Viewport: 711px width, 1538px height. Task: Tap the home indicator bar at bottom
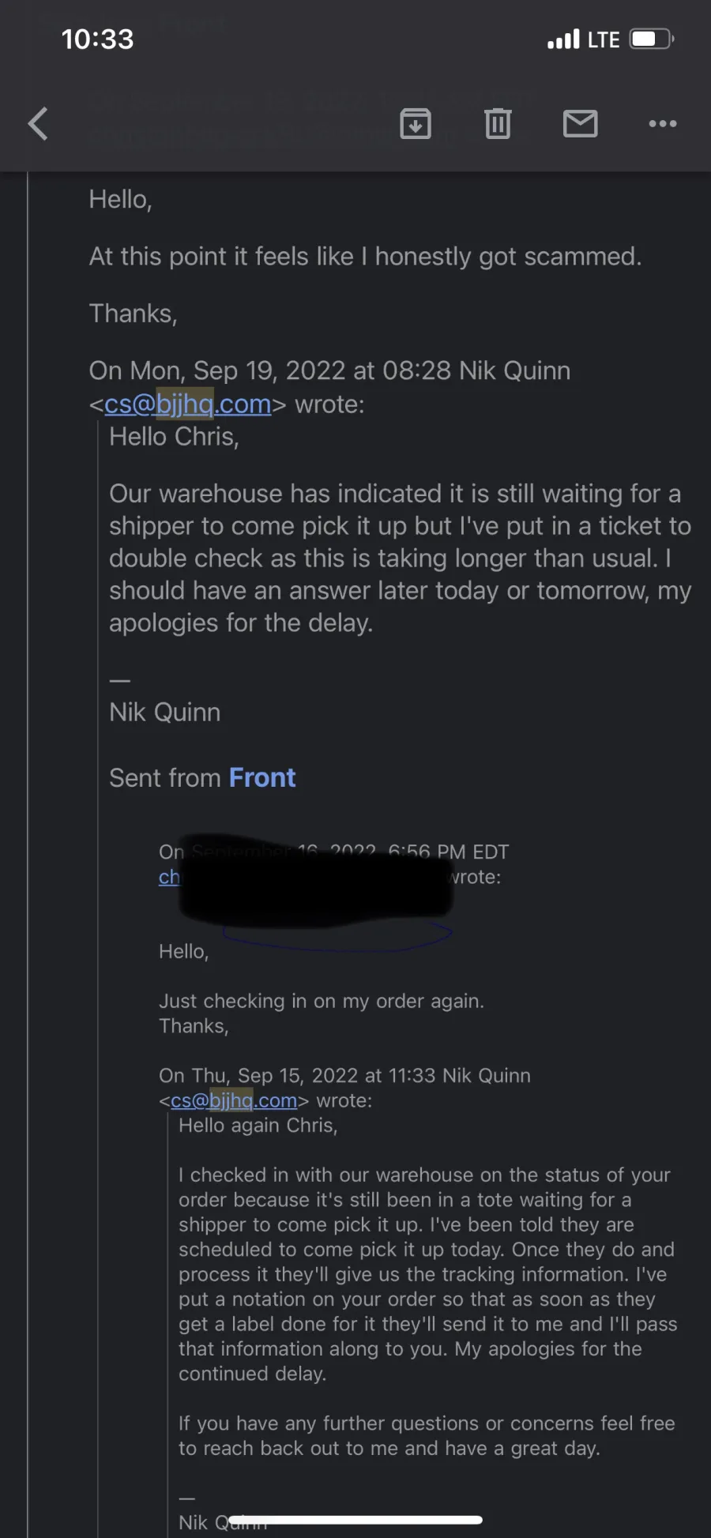(355, 1520)
